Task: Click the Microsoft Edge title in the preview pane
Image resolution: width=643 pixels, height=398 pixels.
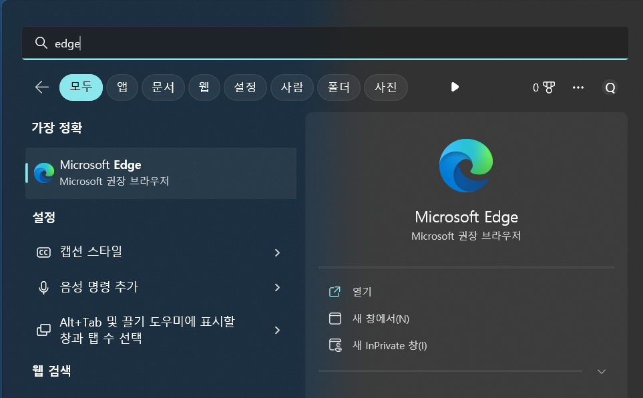Action: point(466,217)
